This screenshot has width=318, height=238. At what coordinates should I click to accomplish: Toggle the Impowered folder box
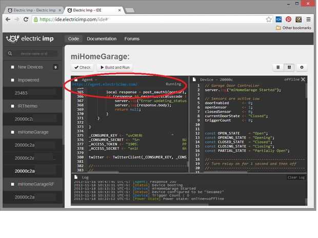click(x=13, y=80)
